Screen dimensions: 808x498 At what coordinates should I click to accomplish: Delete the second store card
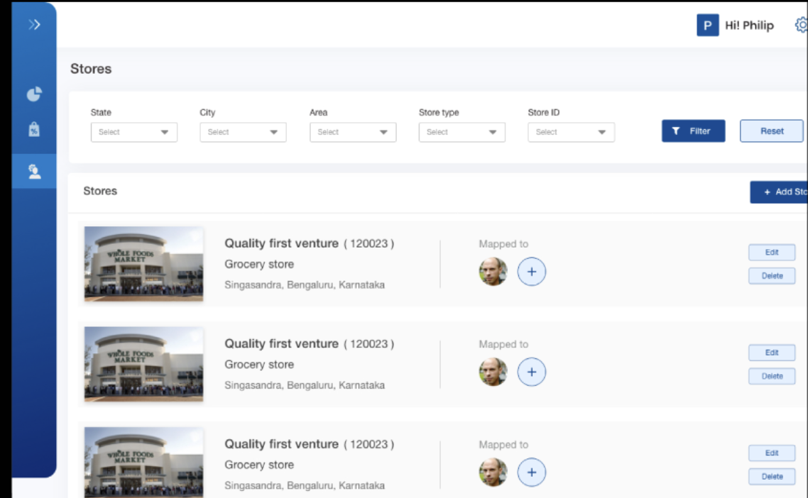771,377
